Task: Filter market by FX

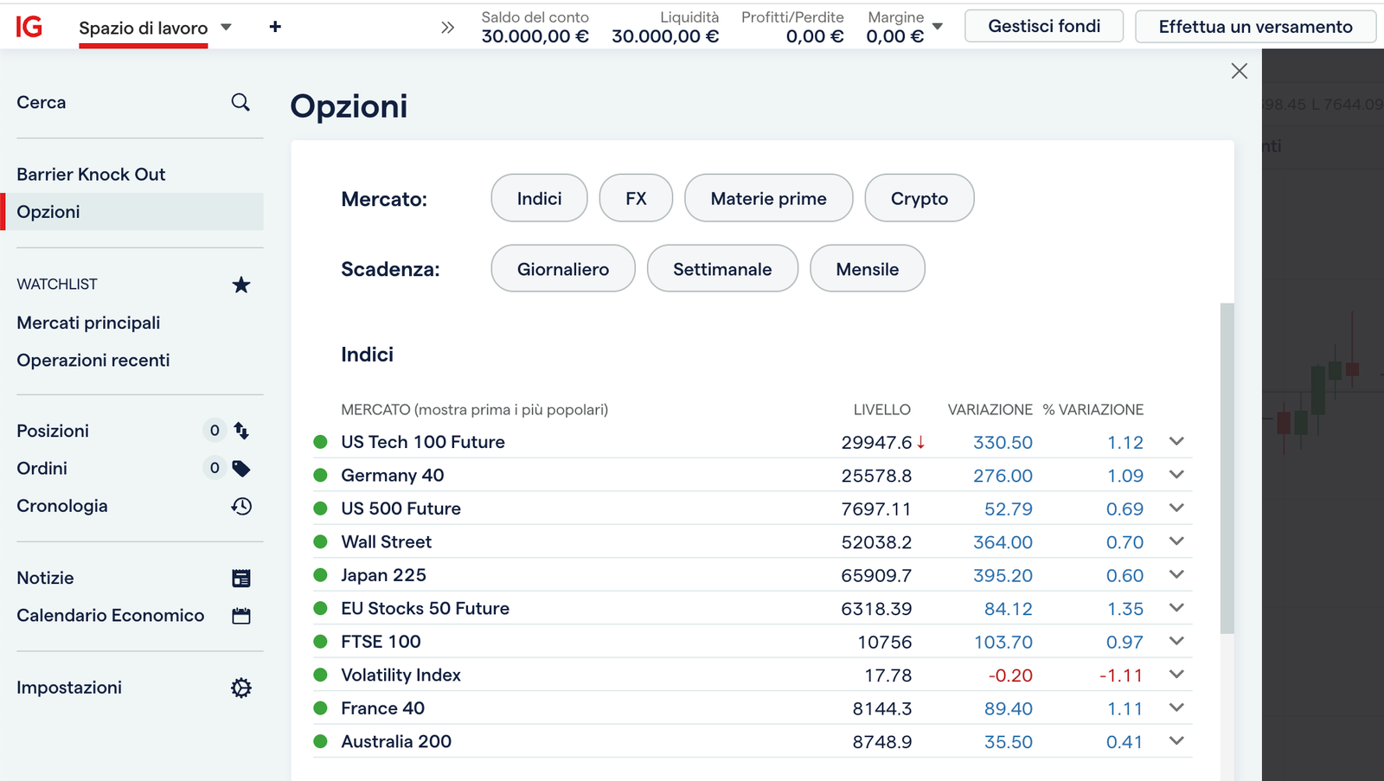Action: point(636,198)
